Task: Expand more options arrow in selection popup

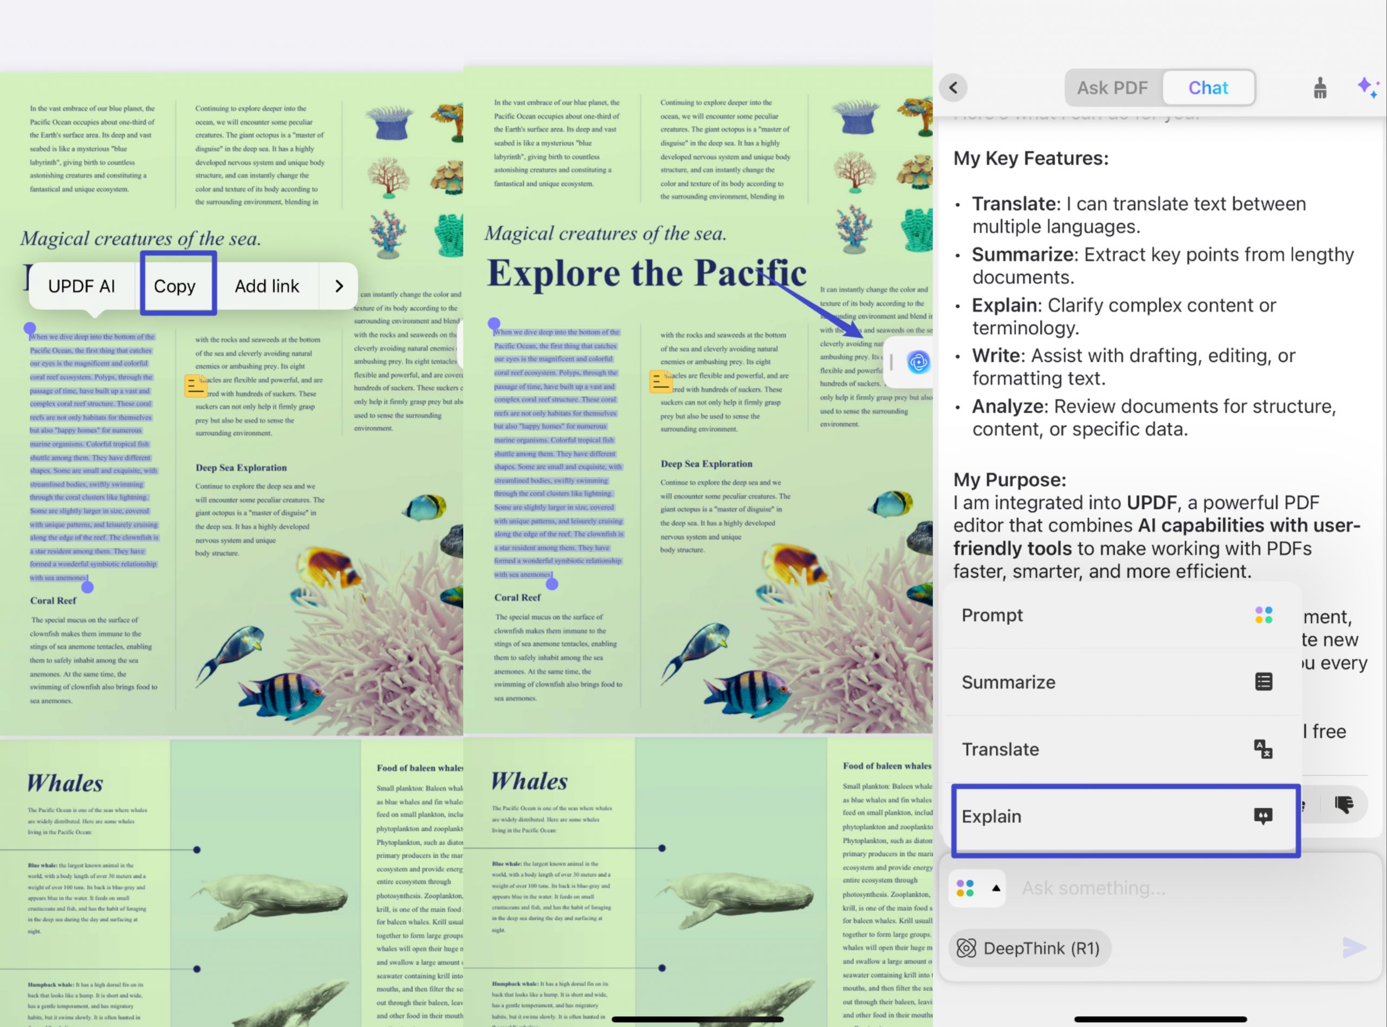Action: click(x=339, y=286)
